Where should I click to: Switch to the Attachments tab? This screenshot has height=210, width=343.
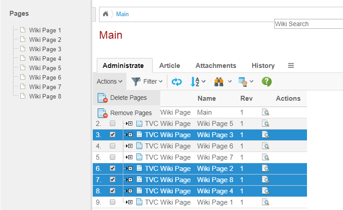coord(216,66)
